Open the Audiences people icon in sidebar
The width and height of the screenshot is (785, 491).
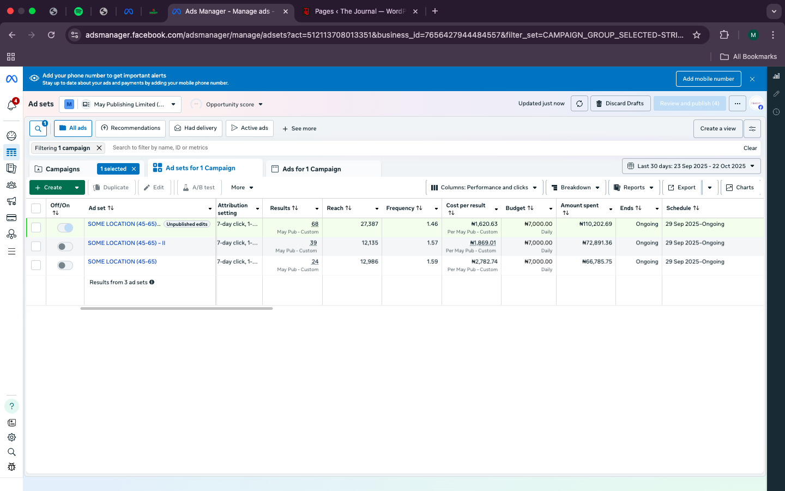coord(11,185)
